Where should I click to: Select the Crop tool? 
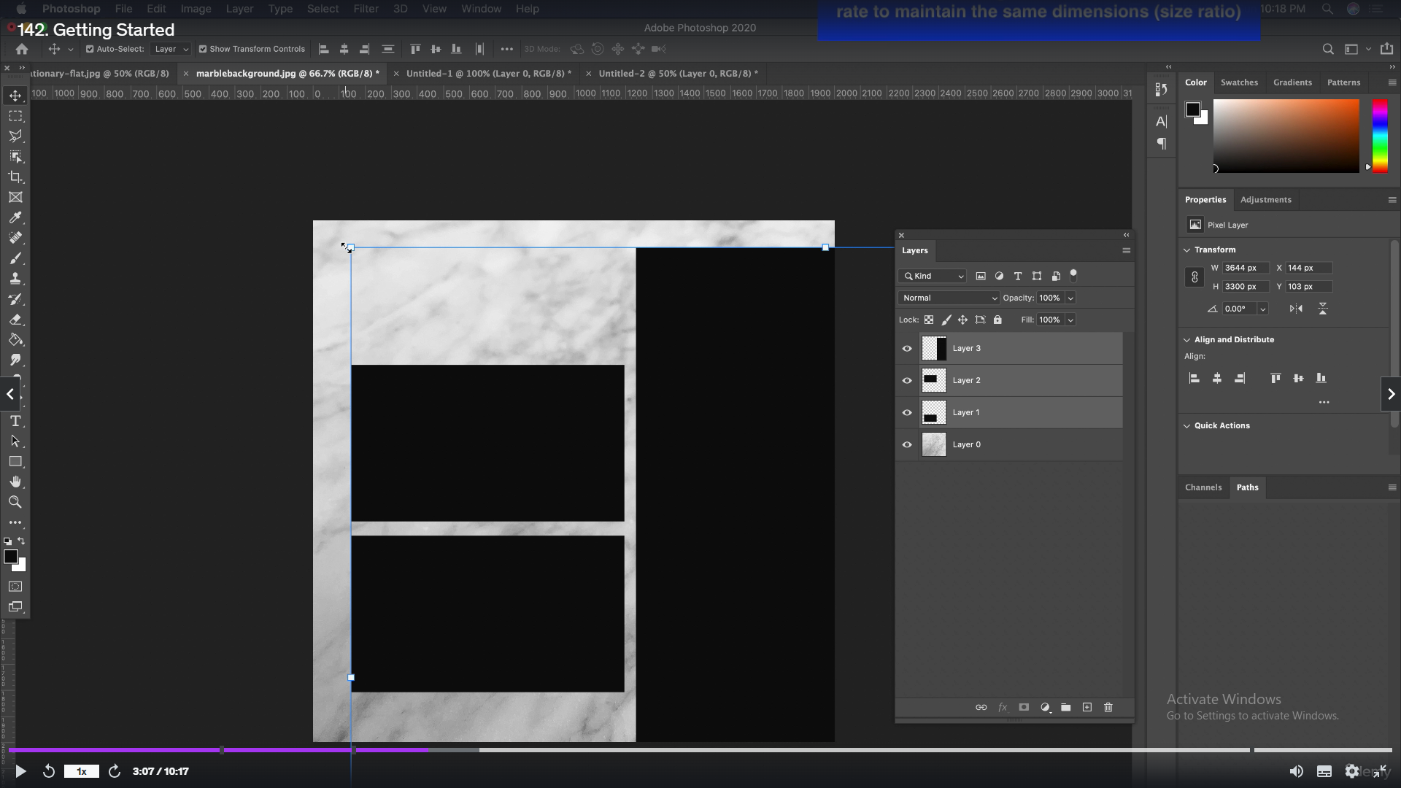click(x=15, y=177)
